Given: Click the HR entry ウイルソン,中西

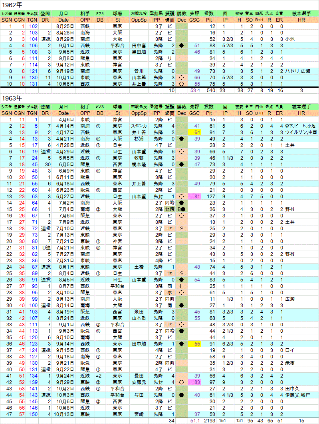Looking at the screenshot, I should (x=301, y=133).
